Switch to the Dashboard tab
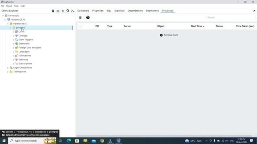This screenshot has height=144, width=257. coord(83,11)
